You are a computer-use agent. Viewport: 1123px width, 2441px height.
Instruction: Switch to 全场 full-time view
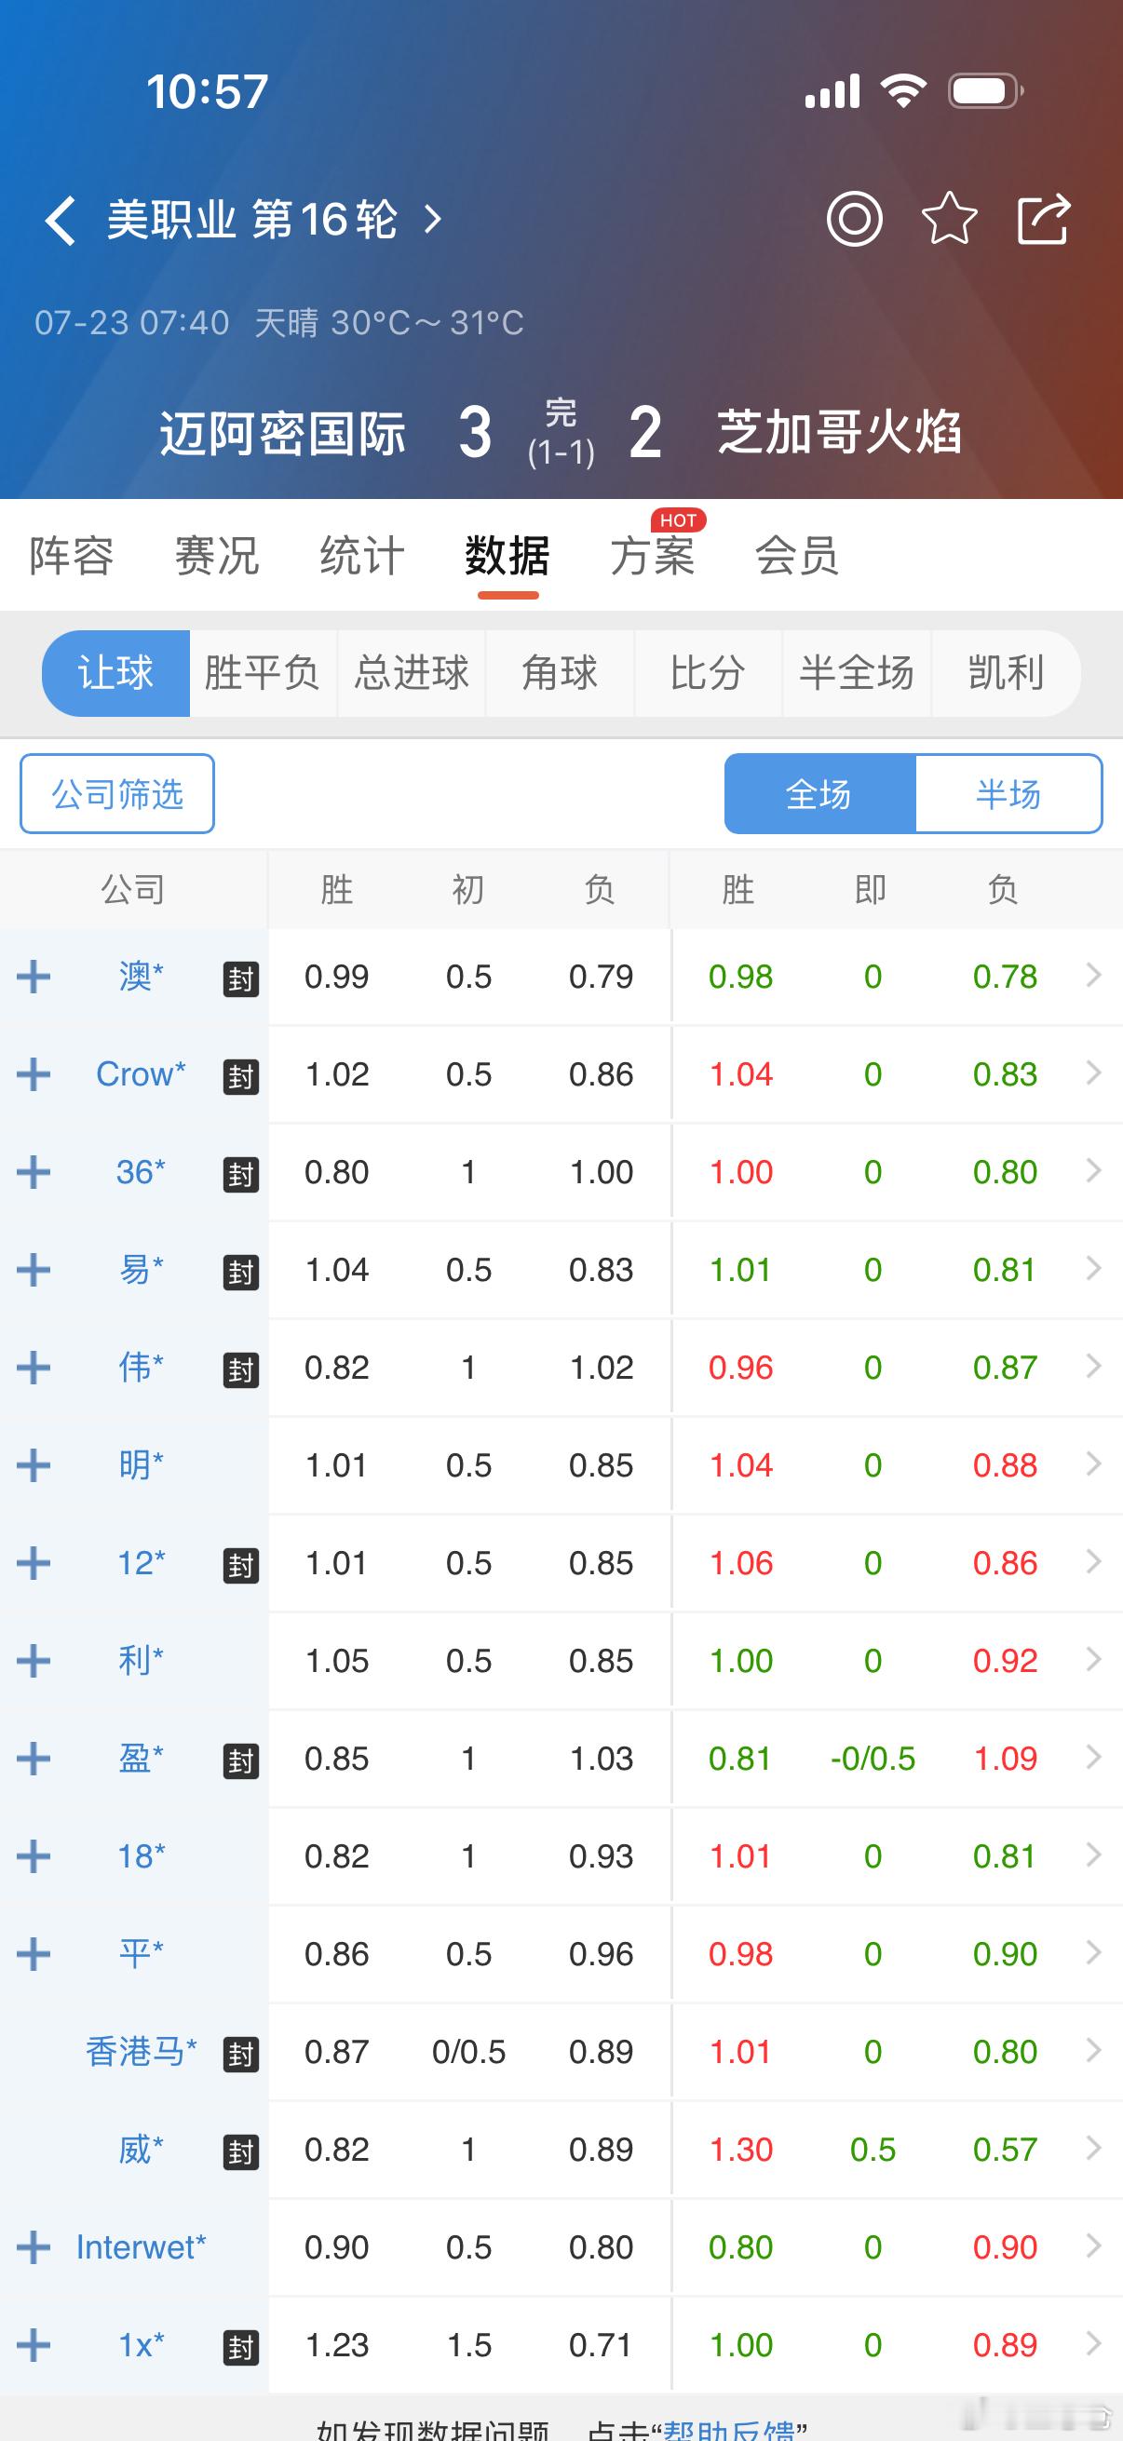tap(819, 794)
